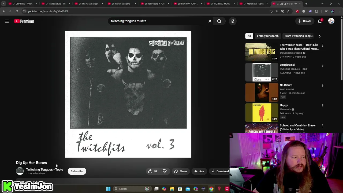Show more filter chips with right arrow
This screenshot has height=193, width=343.
pos(319,36)
